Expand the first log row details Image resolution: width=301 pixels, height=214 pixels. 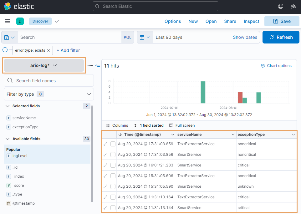pos(105,144)
